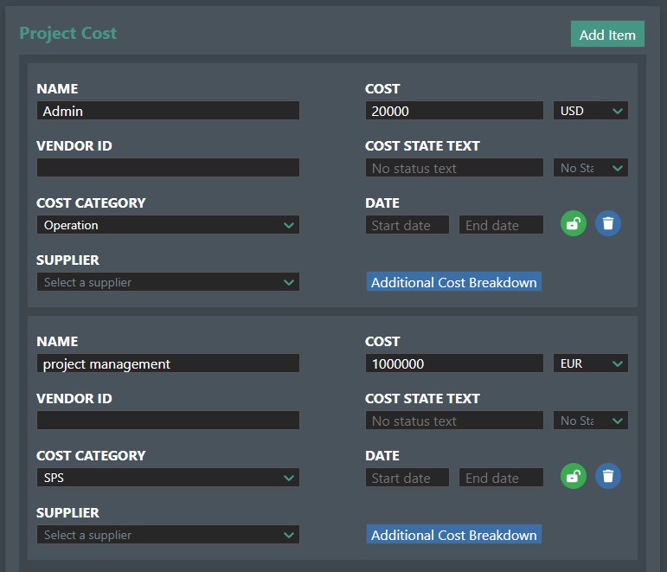Click the Vendor ID field under Admin

click(x=168, y=168)
